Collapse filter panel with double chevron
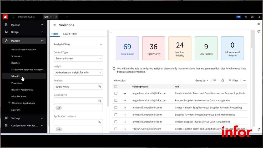This screenshot has height=148, width=263. 111,33
